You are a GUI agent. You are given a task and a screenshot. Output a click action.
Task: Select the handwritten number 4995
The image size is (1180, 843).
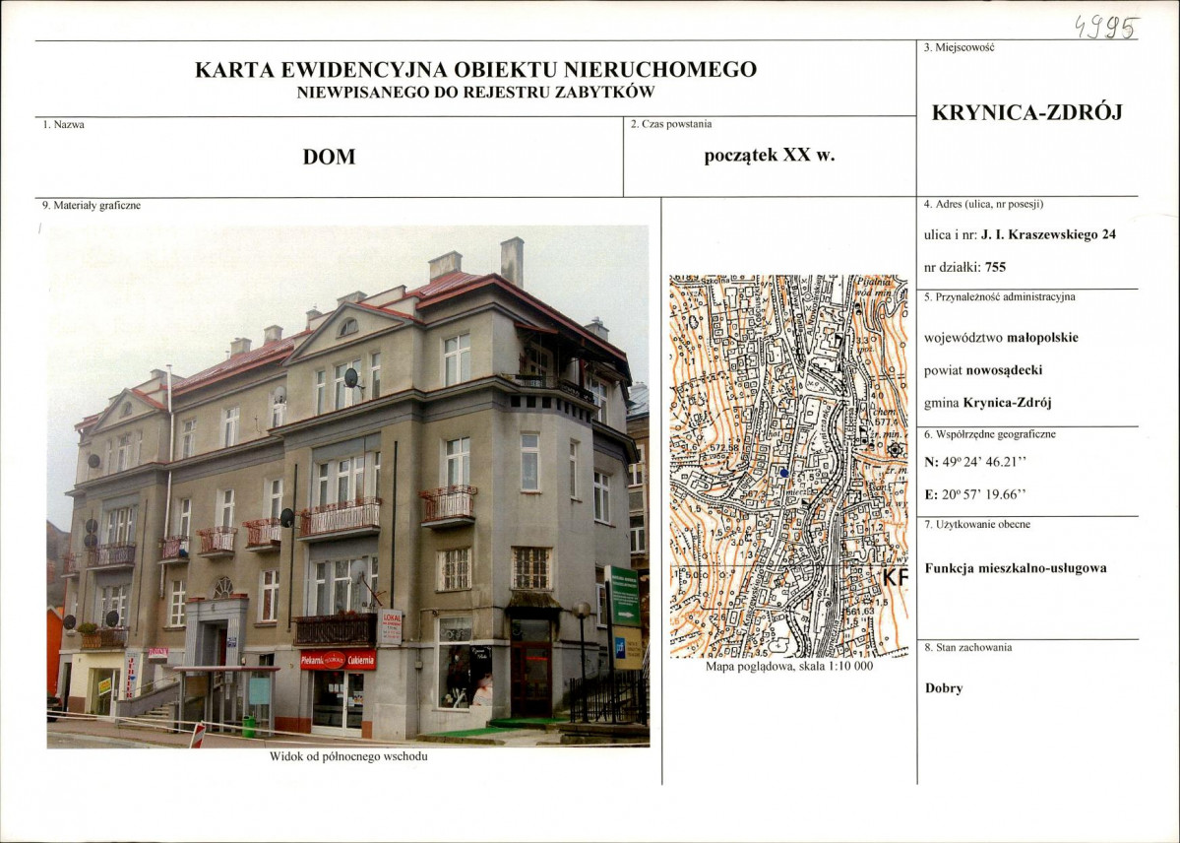click(1105, 28)
